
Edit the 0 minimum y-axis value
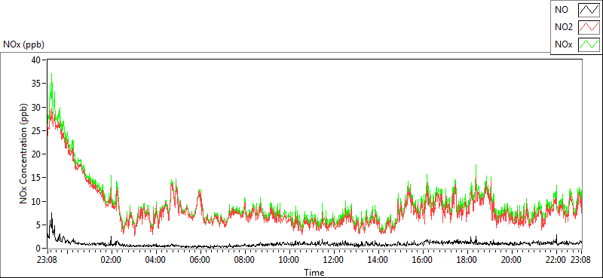coord(39,248)
